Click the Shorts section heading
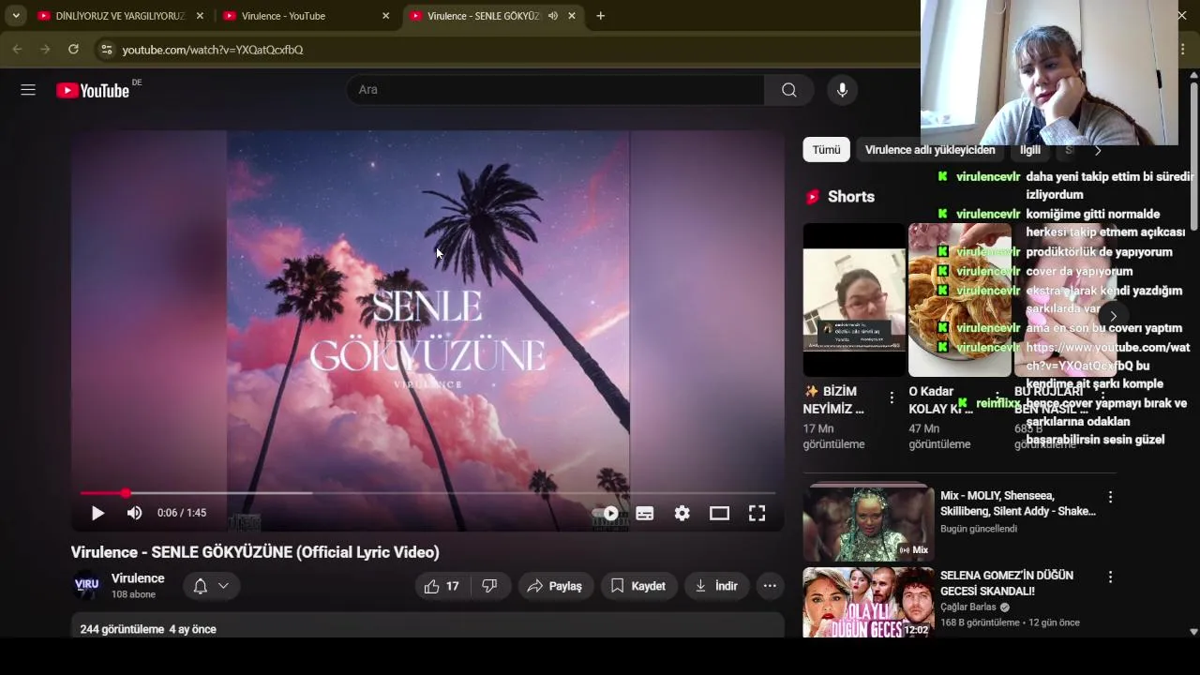This screenshot has height=675, width=1200. 851,197
